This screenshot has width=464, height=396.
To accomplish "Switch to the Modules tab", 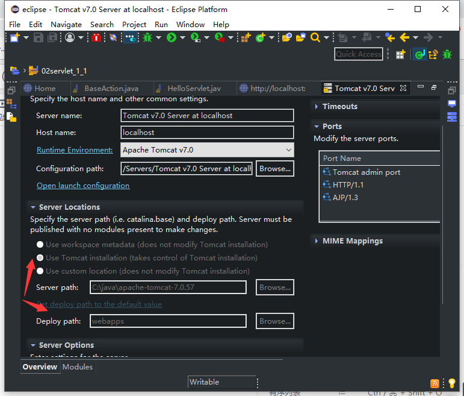I will (78, 367).
